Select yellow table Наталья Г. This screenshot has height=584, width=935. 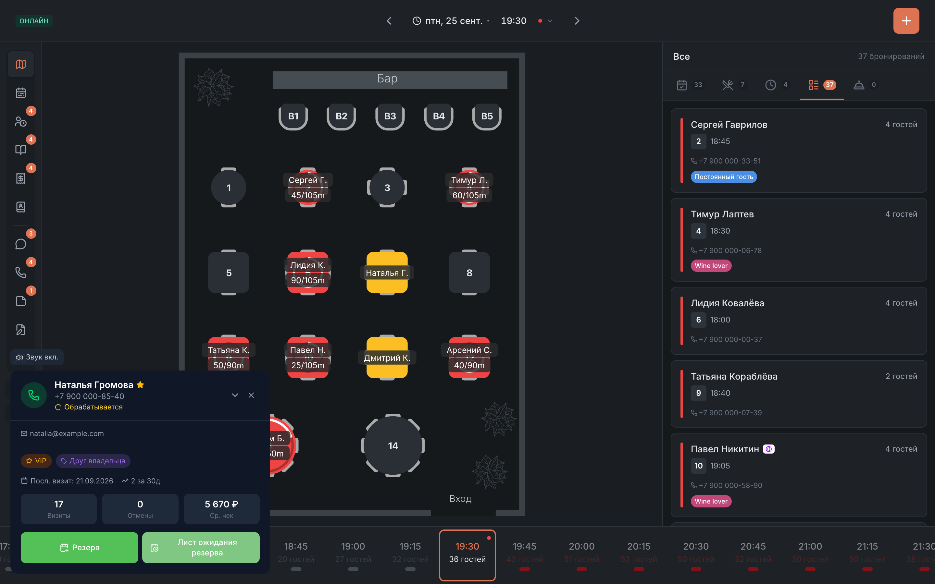point(387,273)
